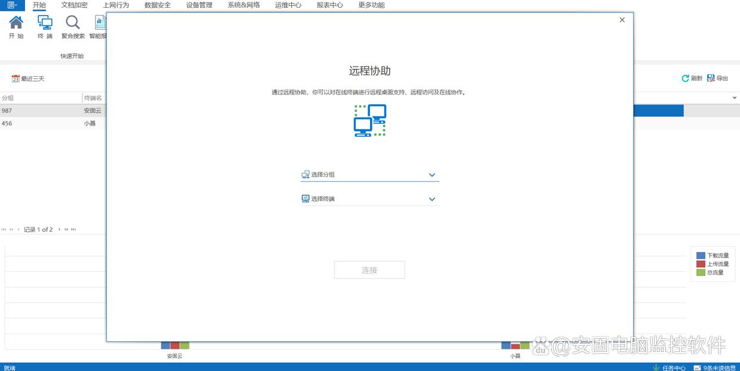Open the 报表中心 tab
740x371 pixels.
point(330,5)
